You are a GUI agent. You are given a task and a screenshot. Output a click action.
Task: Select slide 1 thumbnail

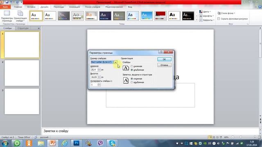click(22, 45)
